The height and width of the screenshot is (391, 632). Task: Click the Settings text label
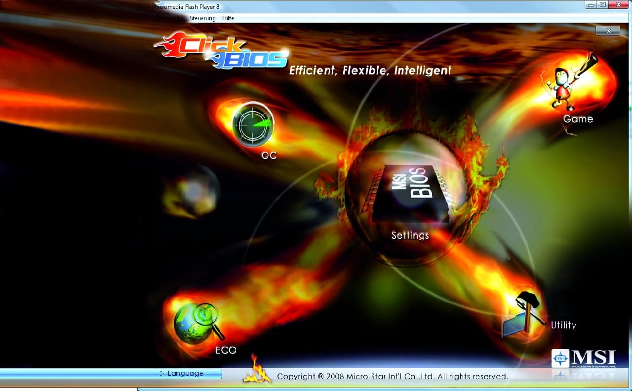coord(410,236)
